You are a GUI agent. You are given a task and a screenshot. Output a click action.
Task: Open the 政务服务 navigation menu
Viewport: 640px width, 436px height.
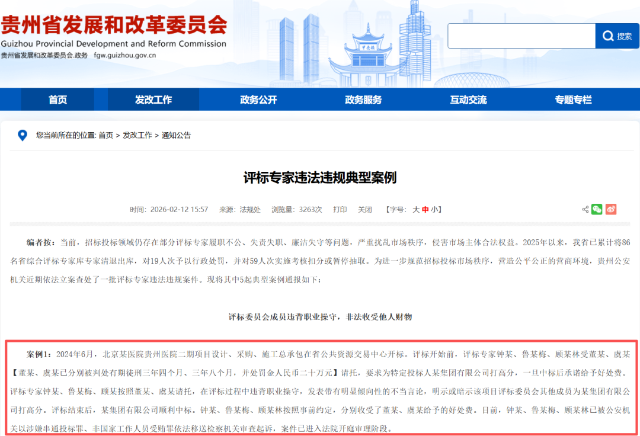[363, 100]
